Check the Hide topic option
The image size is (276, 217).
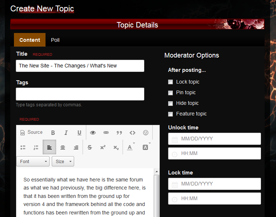point(170,103)
